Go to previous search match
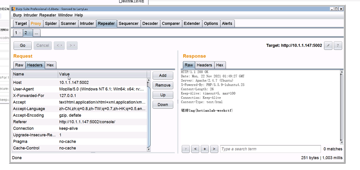The width and height of the screenshot is (360, 170). (195, 149)
